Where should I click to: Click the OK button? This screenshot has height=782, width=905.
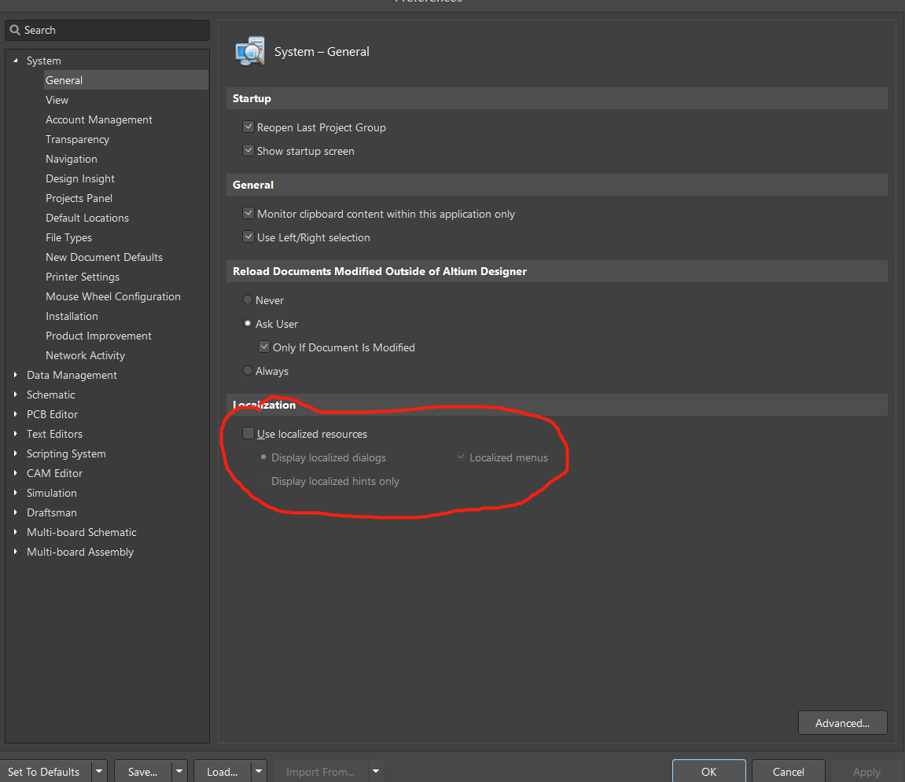(x=708, y=772)
